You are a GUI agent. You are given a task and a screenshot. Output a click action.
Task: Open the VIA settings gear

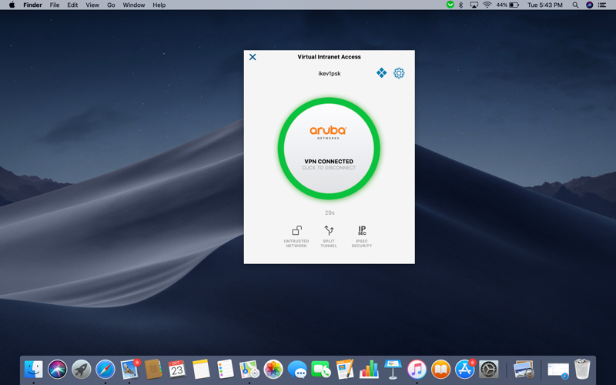[x=399, y=73]
